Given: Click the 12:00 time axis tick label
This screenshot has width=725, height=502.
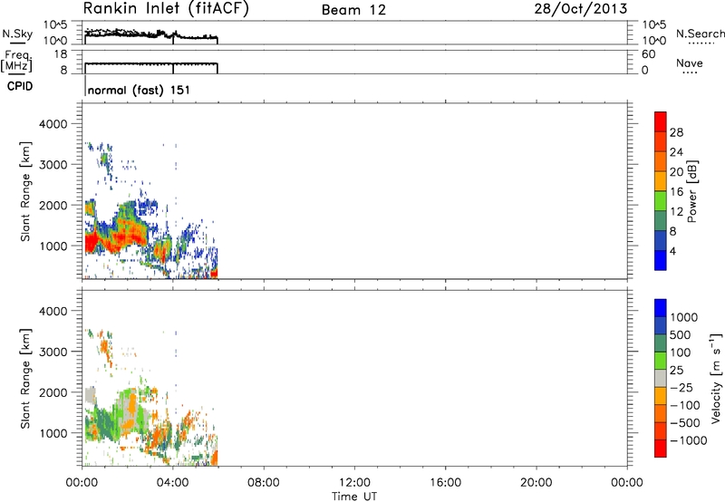Looking at the screenshot, I should coord(354,483).
